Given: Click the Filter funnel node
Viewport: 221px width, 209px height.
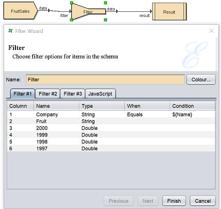Looking at the screenshot, I should (x=88, y=12).
